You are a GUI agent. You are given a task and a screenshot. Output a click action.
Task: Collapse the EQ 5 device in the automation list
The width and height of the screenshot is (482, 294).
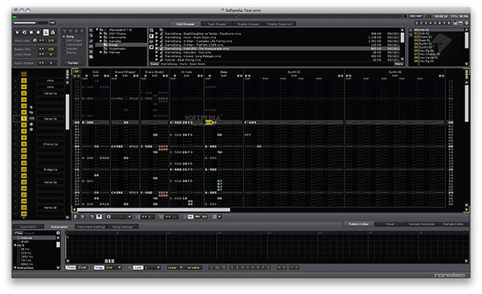[x=15, y=245]
